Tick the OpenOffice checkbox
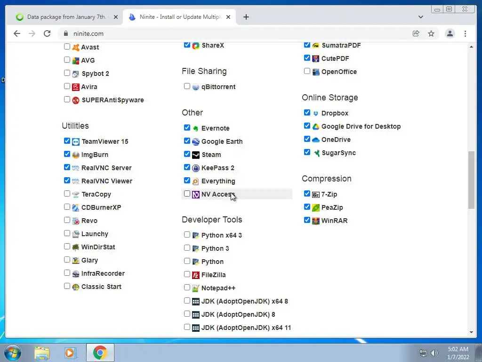The image size is (482, 362). (307, 71)
